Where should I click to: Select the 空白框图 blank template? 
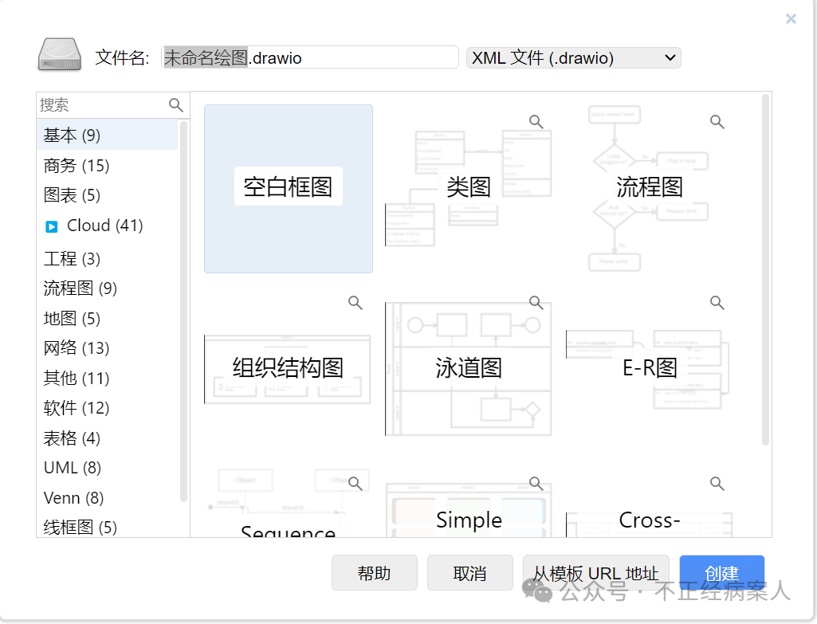[x=288, y=188]
